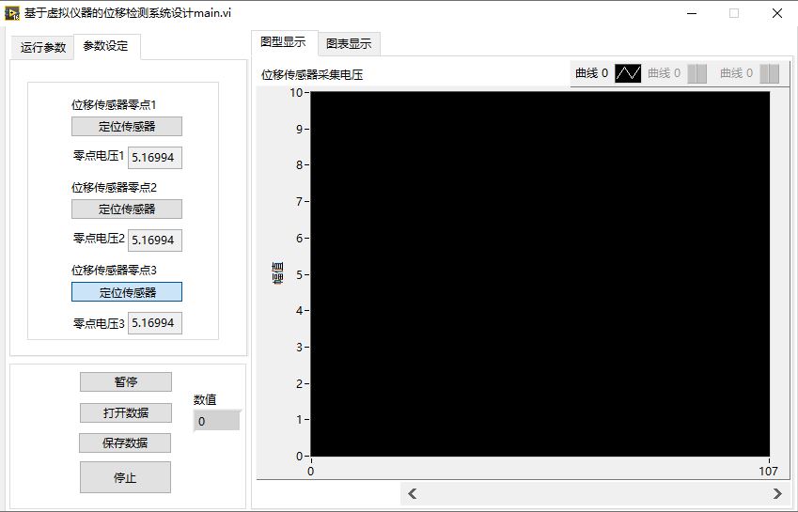This screenshot has height=512, width=798.
Task: Click the right arrow of graph scrollbar
Action: (777, 494)
